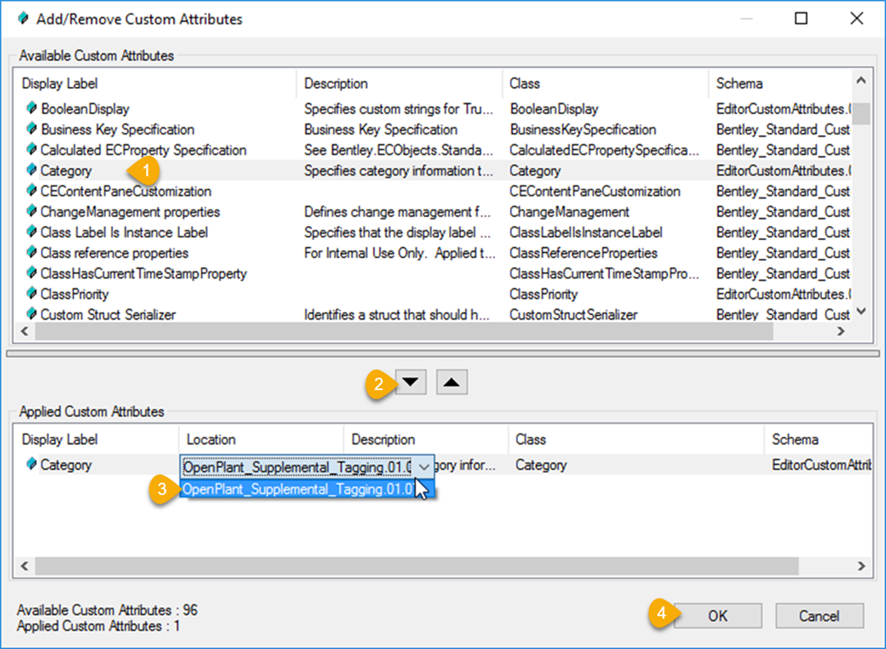The image size is (886, 649).
Task: Sort by Display Label column header
Action: click(60, 83)
